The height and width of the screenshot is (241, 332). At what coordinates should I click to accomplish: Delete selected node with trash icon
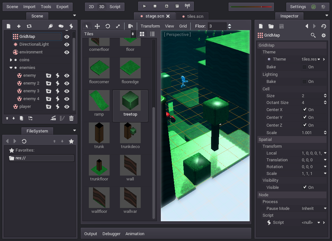[71, 119]
